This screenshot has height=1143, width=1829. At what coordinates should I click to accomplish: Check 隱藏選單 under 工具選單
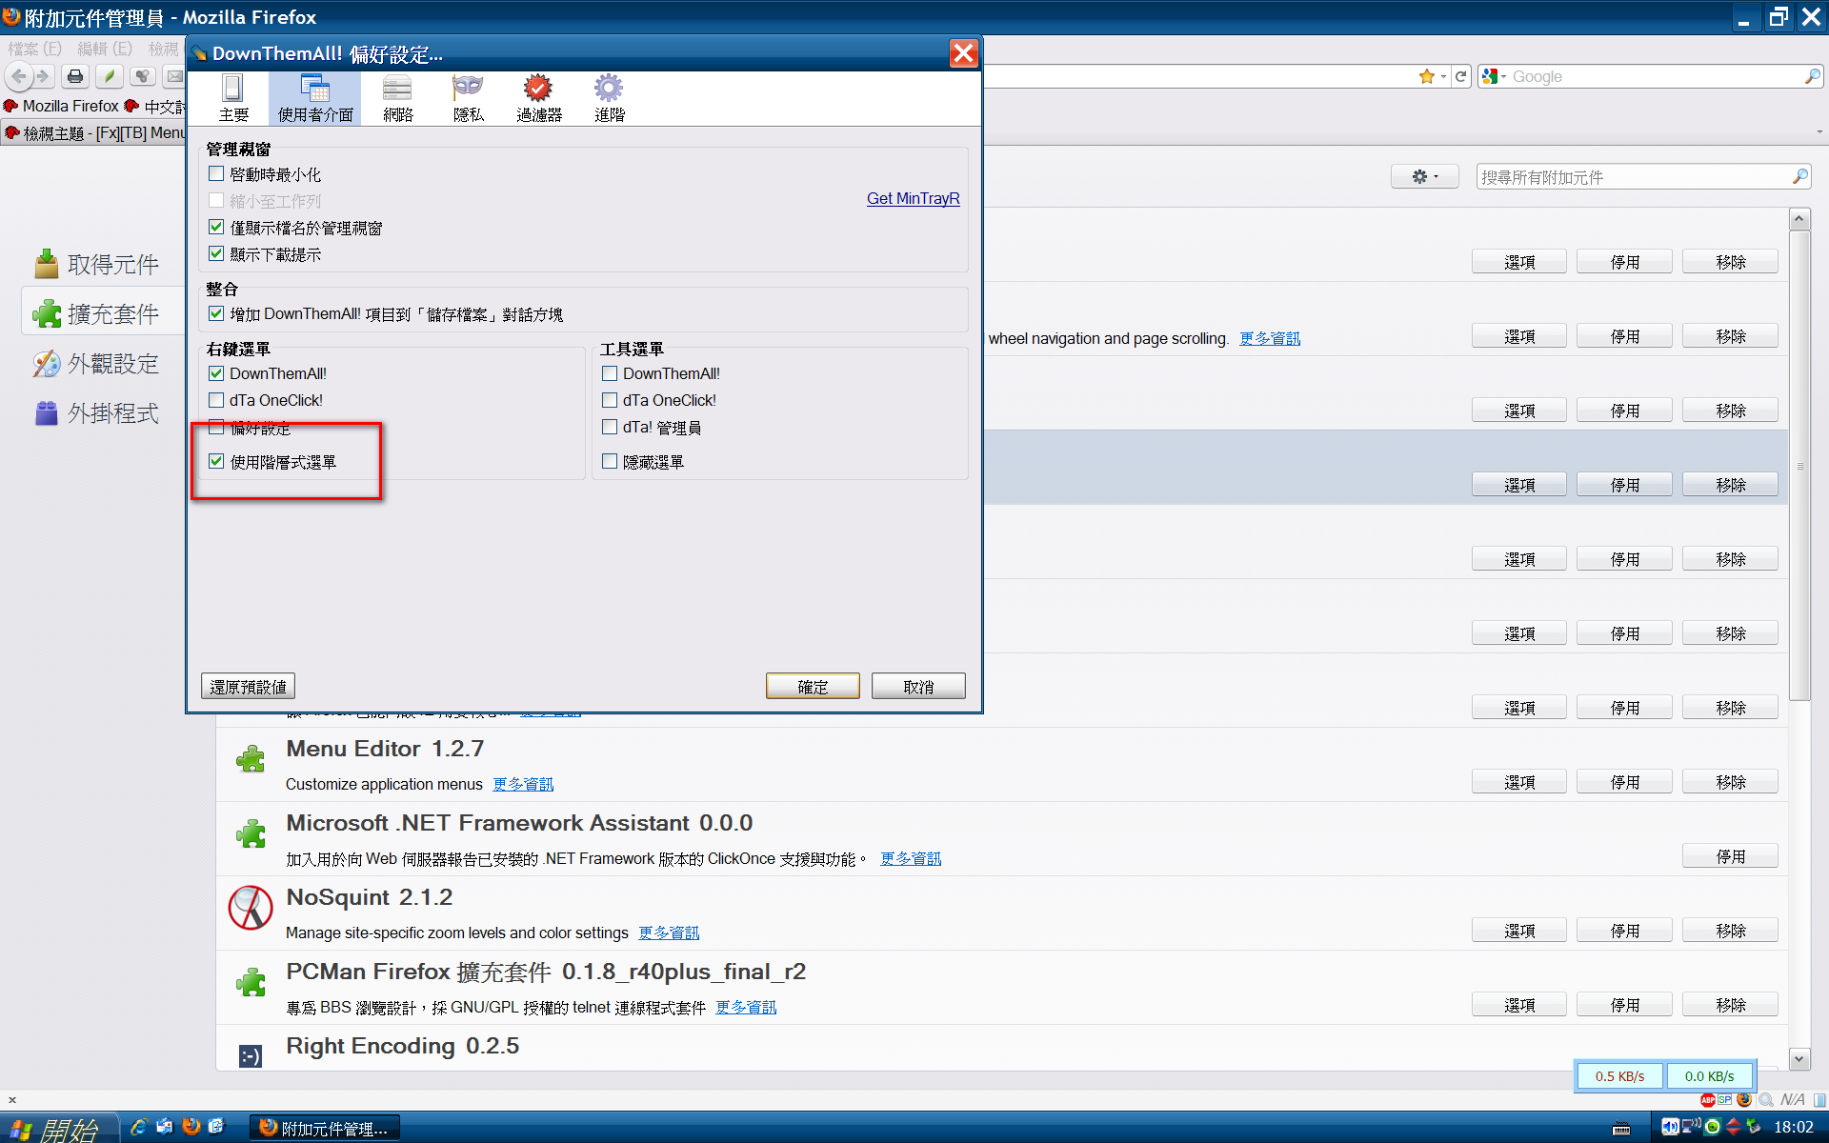tap(611, 462)
